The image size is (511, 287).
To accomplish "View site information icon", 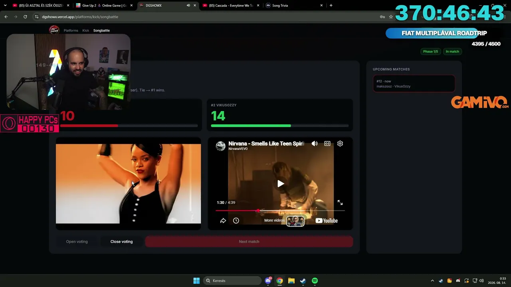I will [37, 17].
